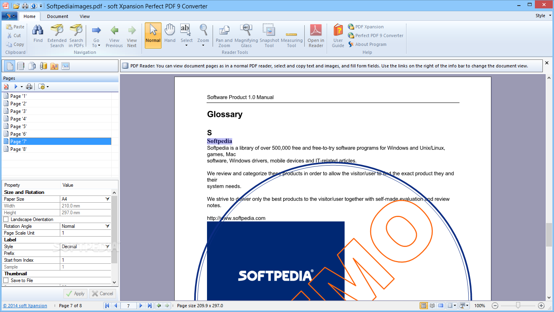The image size is (554, 312).
Task: Select Page '3' in list
Action: click(x=18, y=111)
